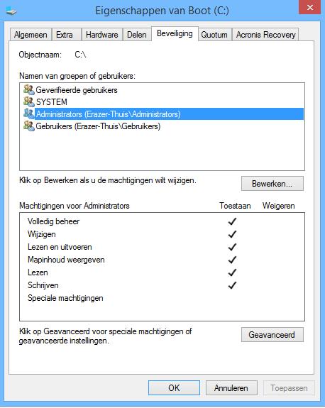Viewport: 325px width, 408px height.
Task: Click the drive icon in title bar
Action: tap(11, 11)
